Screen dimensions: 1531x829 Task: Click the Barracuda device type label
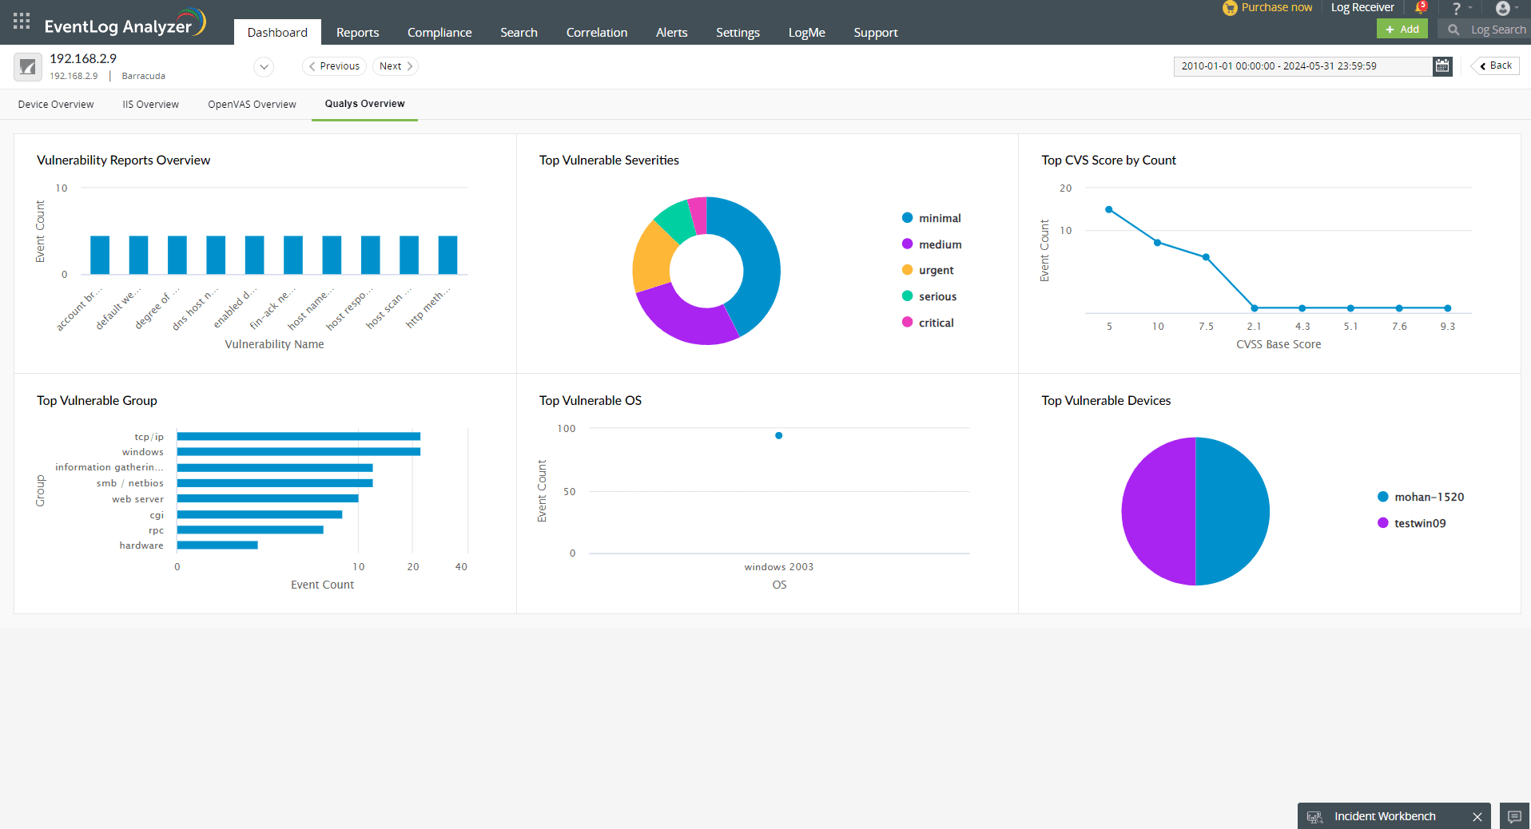[x=144, y=76]
